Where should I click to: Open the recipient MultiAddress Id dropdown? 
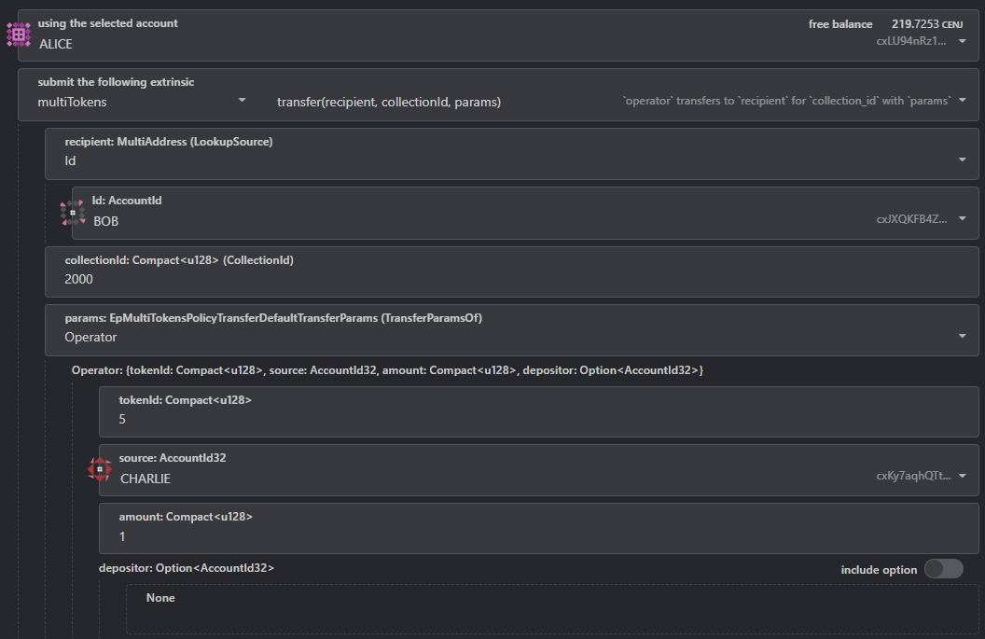(x=963, y=160)
